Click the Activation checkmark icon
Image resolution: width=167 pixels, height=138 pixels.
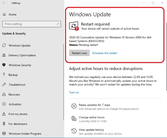(x=4, y=104)
